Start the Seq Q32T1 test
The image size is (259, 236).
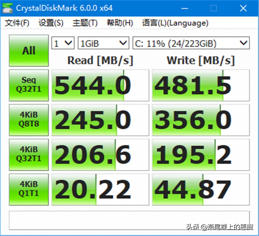(x=29, y=85)
